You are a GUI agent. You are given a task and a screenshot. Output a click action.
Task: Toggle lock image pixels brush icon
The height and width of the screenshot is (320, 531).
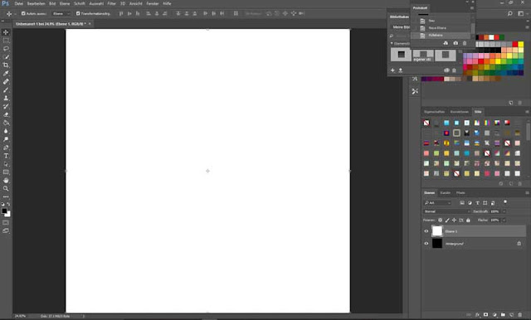point(447,221)
